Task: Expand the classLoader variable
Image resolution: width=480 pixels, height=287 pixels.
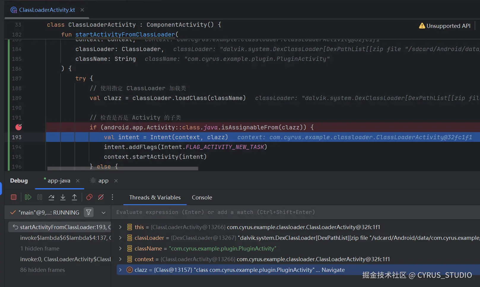Action: 120,238
